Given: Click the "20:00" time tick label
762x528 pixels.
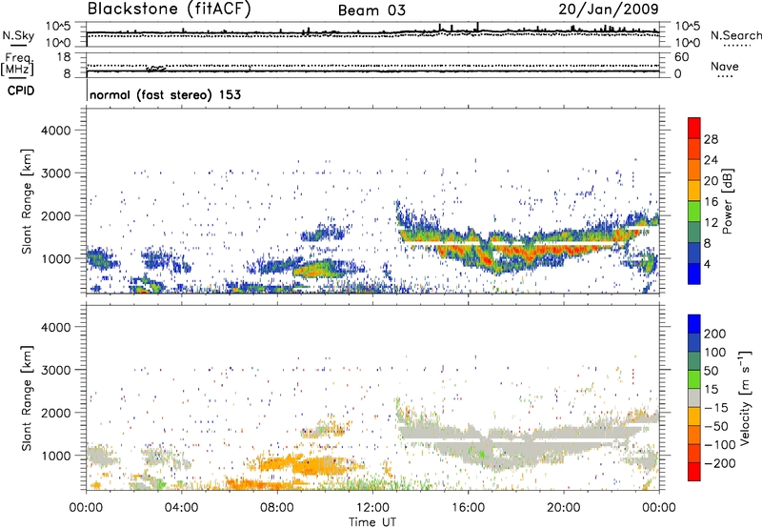Looking at the screenshot, I should tap(563, 508).
